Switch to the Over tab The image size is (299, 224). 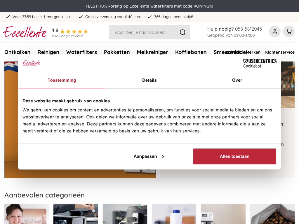(237, 80)
